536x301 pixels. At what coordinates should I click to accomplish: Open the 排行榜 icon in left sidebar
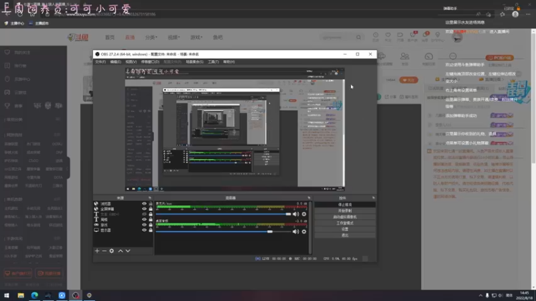7,66
